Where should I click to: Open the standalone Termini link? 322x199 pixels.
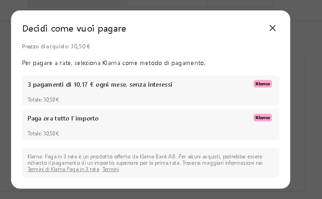point(110,169)
